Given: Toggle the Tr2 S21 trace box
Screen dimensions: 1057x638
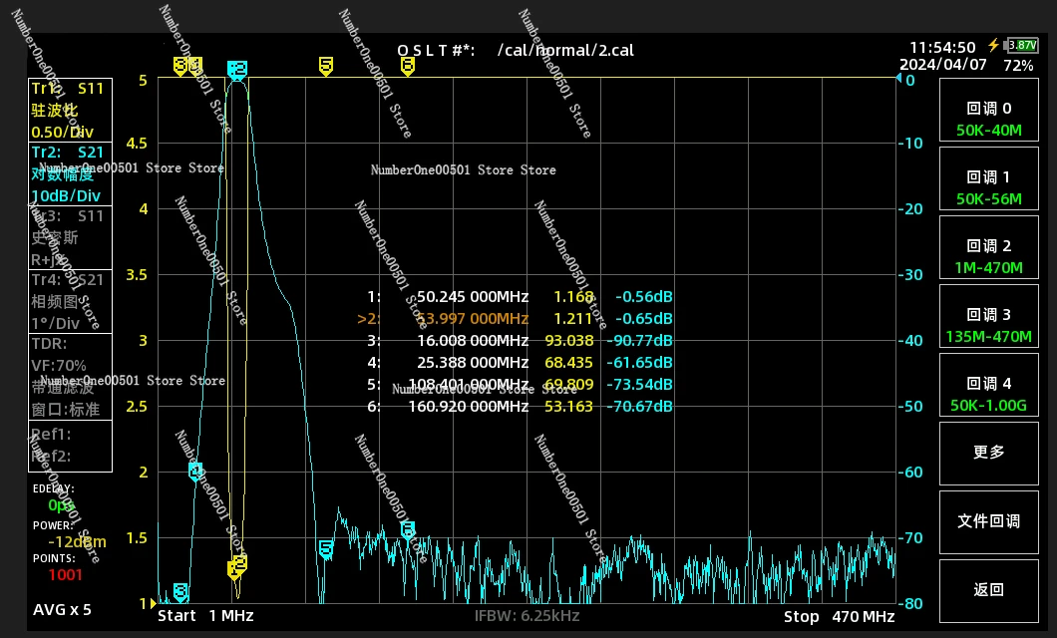Looking at the screenshot, I should tap(69, 173).
